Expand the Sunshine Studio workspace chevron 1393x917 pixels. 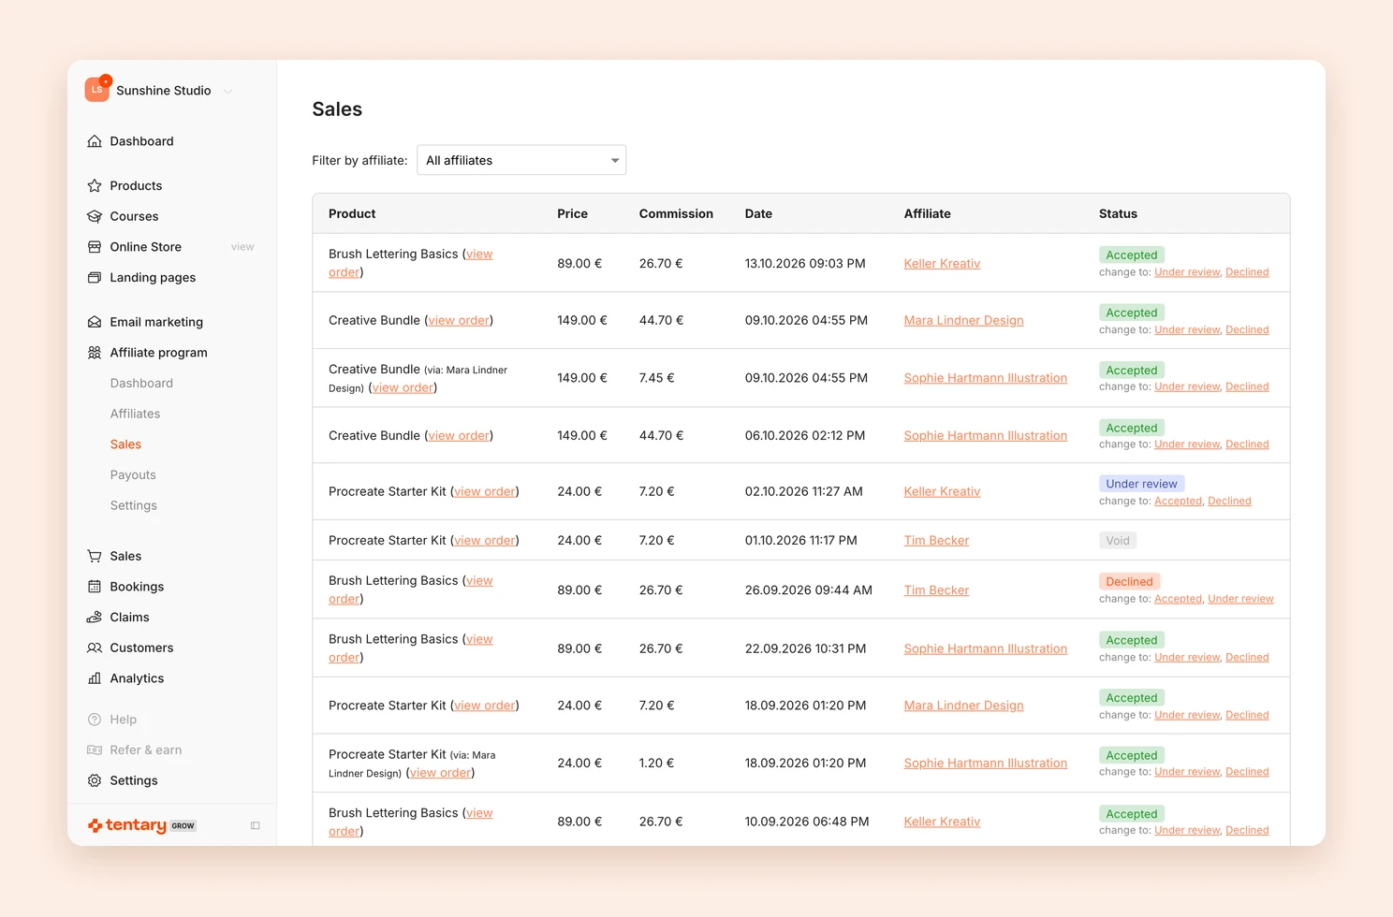click(227, 91)
